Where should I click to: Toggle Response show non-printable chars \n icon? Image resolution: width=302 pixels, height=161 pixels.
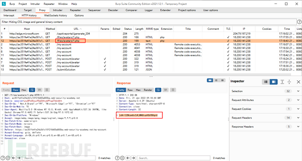click(165, 90)
